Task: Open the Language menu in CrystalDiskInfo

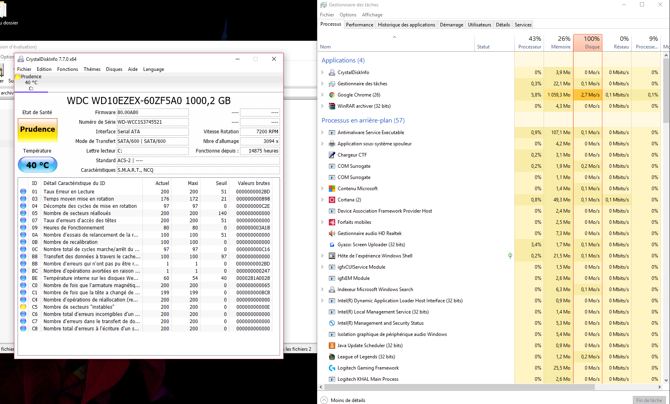Action: [154, 69]
